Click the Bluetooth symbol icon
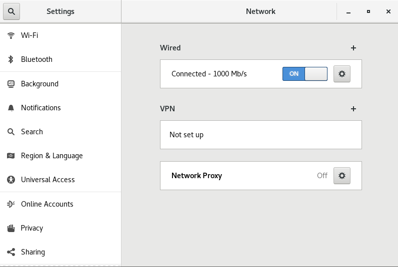Screen dimensions: 398x267 10,59
